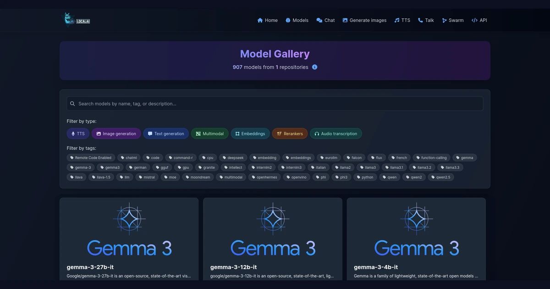550x289 pixels.
Task: Select the 'openhermes' tag
Action: (x=264, y=177)
